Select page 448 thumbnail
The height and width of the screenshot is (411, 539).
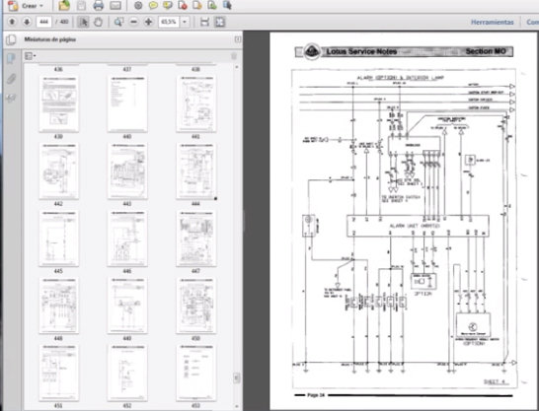(58, 306)
